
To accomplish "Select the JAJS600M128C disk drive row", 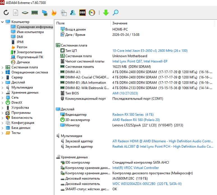I will tap(104, 178).
